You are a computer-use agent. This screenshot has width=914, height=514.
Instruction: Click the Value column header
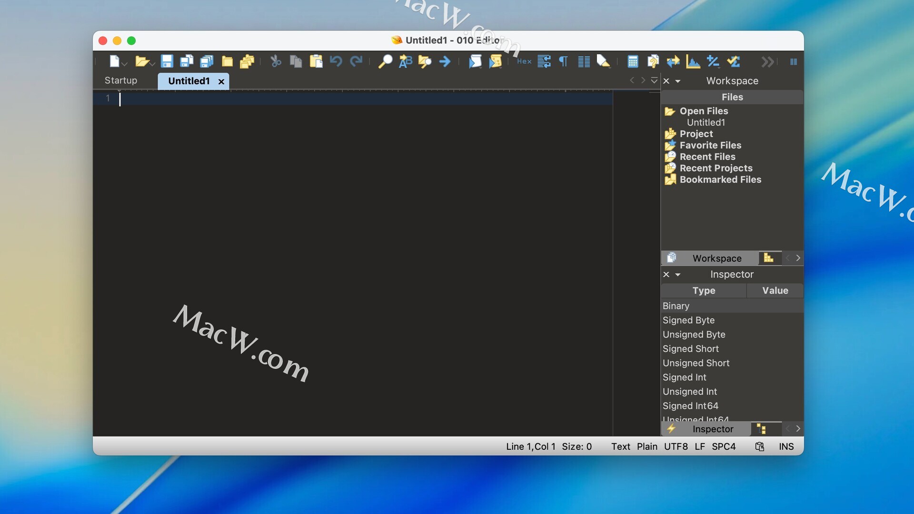pyautogui.click(x=775, y=290)
